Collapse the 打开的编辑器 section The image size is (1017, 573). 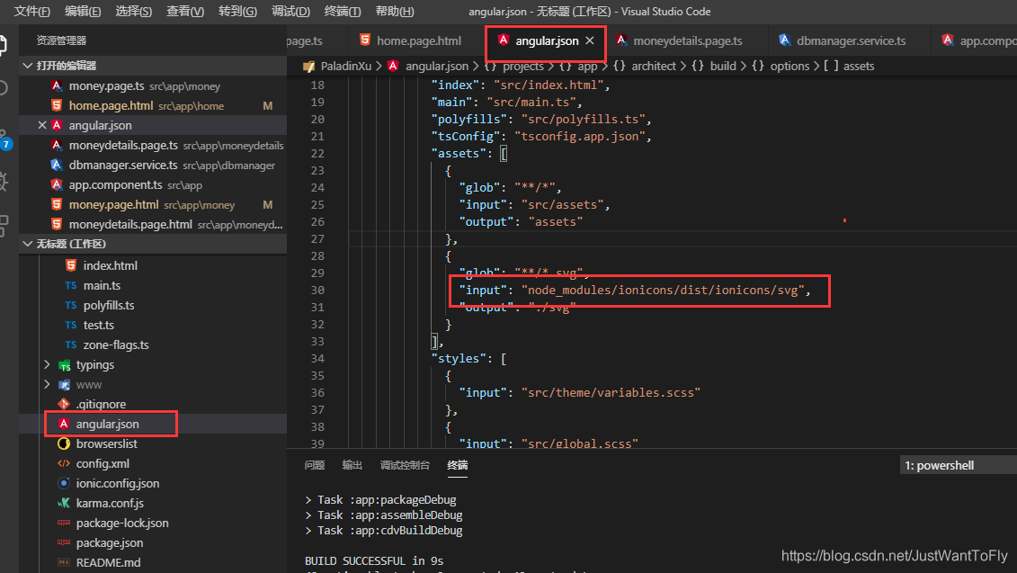27,66
